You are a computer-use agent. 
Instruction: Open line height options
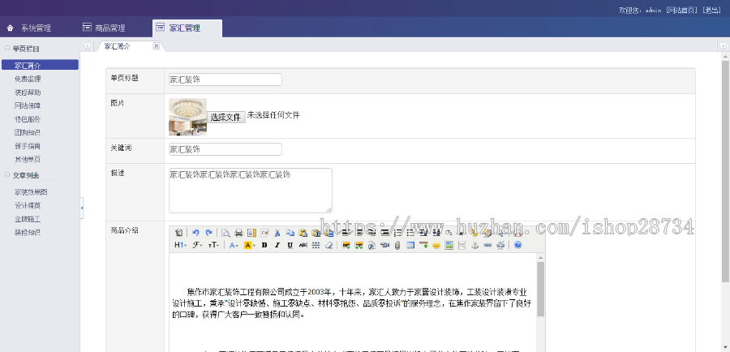[x=316, y=246]
